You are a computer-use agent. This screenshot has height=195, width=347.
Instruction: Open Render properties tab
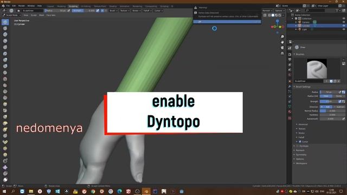[290, 54]
